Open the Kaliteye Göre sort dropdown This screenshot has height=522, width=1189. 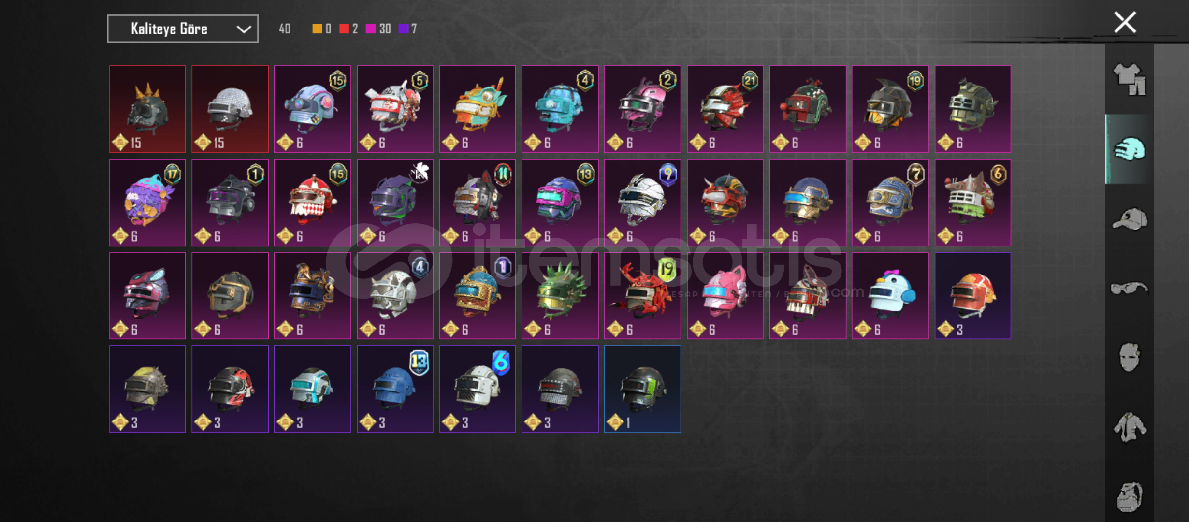click(x=183, y=29)
